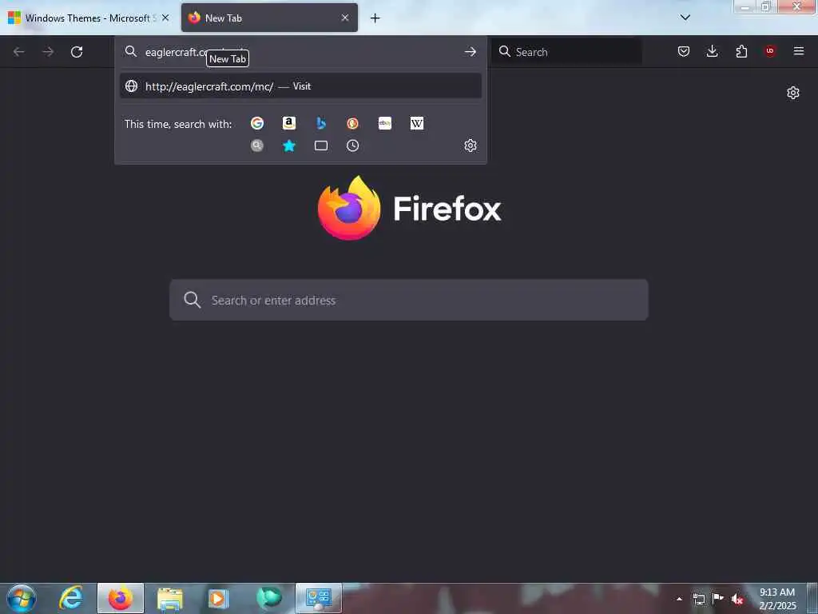The image size is (818, 614).
Task: Personalize new tab with the gear icon
Action: pos(793,93)
